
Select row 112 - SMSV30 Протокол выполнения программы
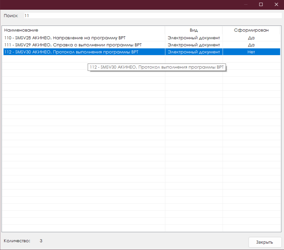click(x=142, y=52)
